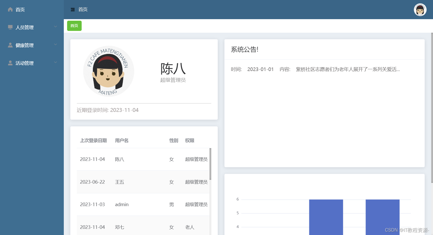Click the large profile picture of 陈八

tap(109, 71)
